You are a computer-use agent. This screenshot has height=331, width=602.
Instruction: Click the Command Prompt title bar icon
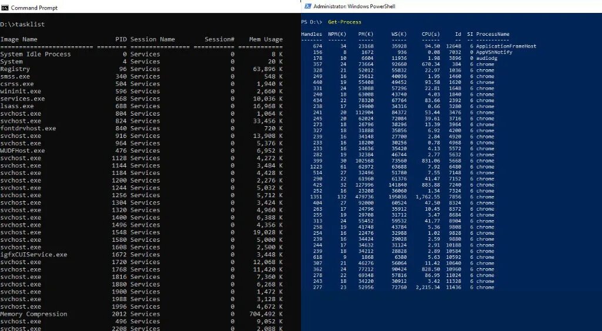point(5,8)
